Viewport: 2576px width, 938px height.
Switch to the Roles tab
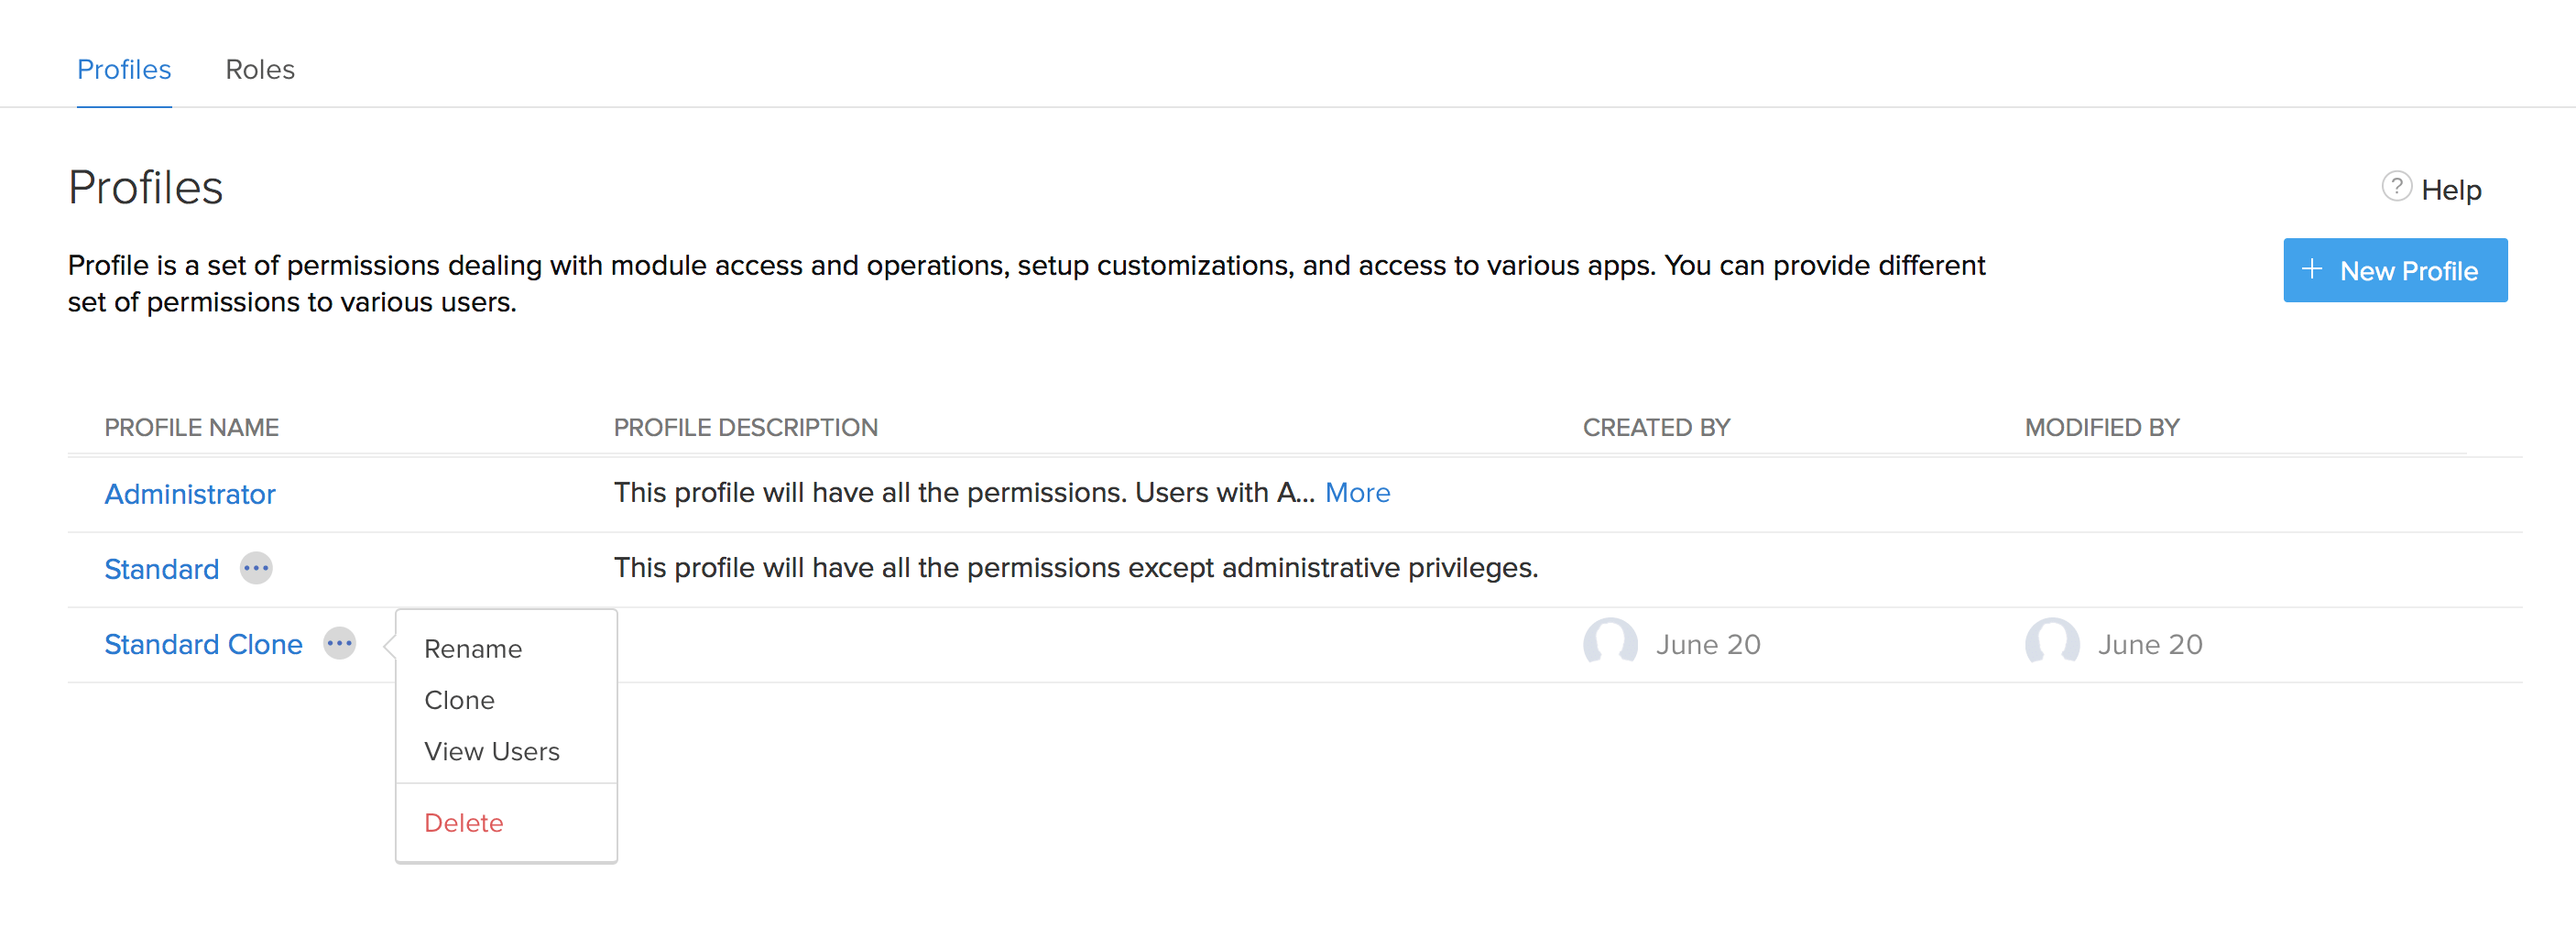[260, 69]
